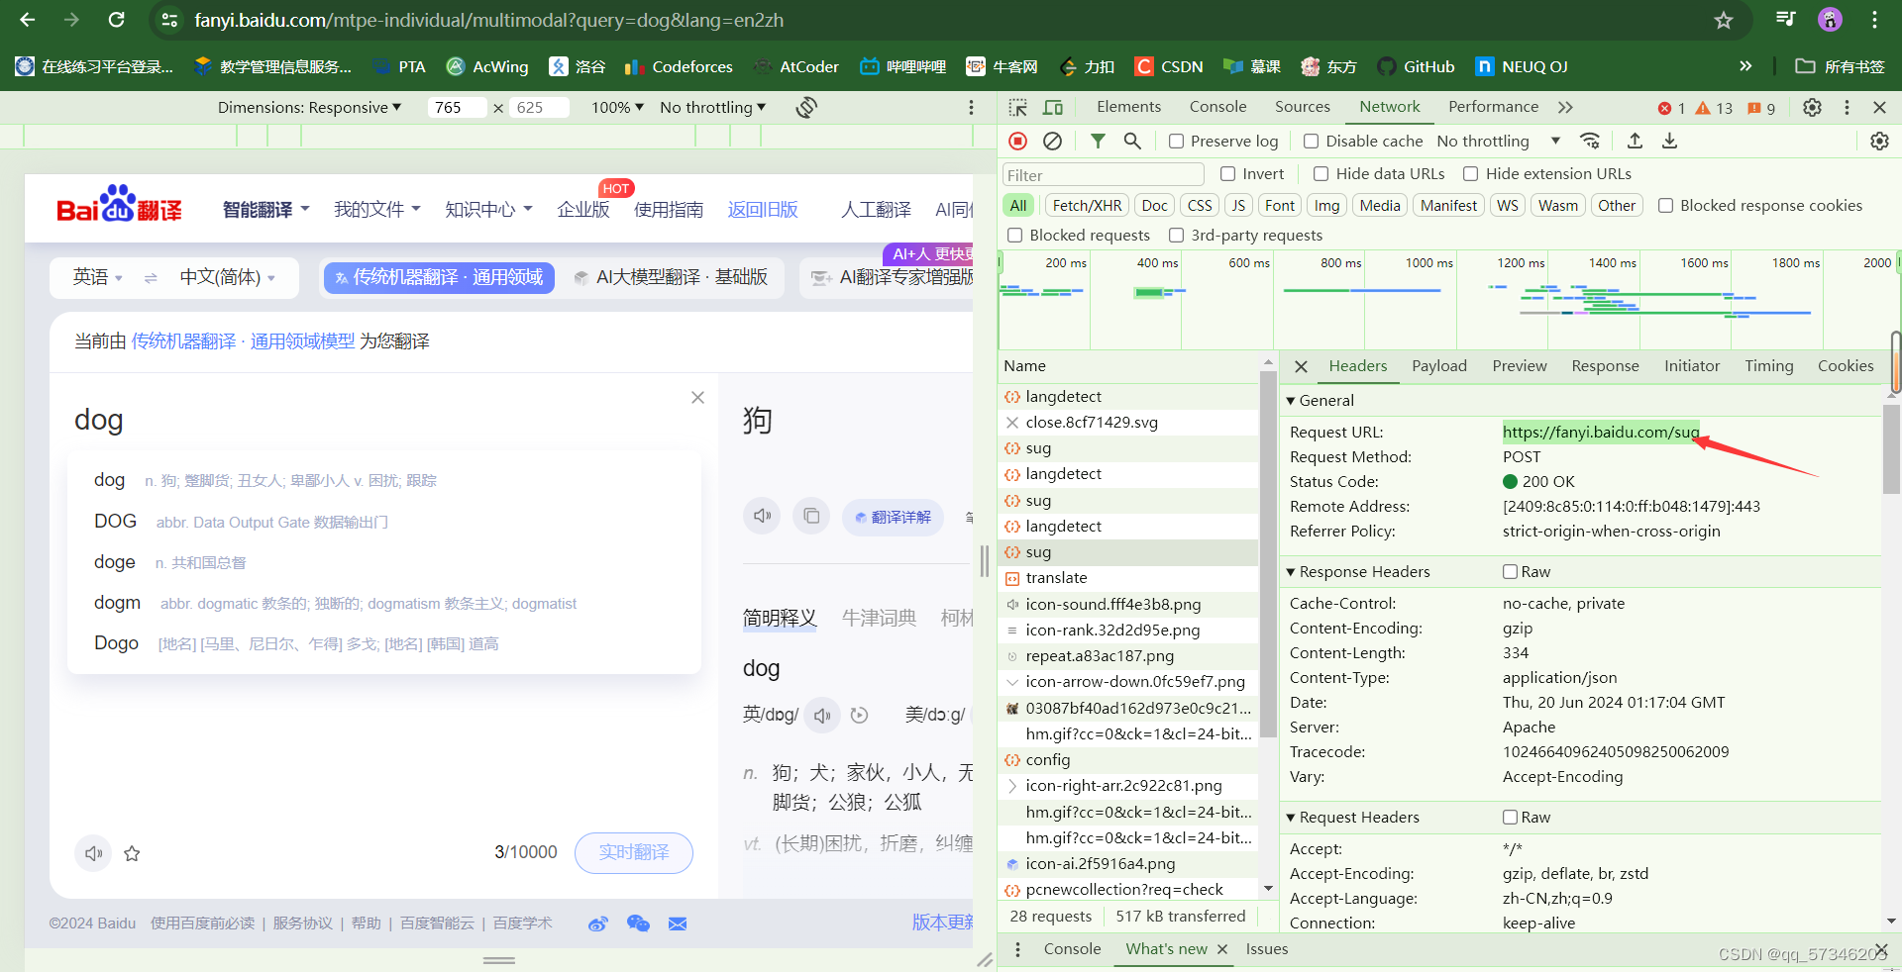Import HAR file with upload icon

pos(1635,141)
